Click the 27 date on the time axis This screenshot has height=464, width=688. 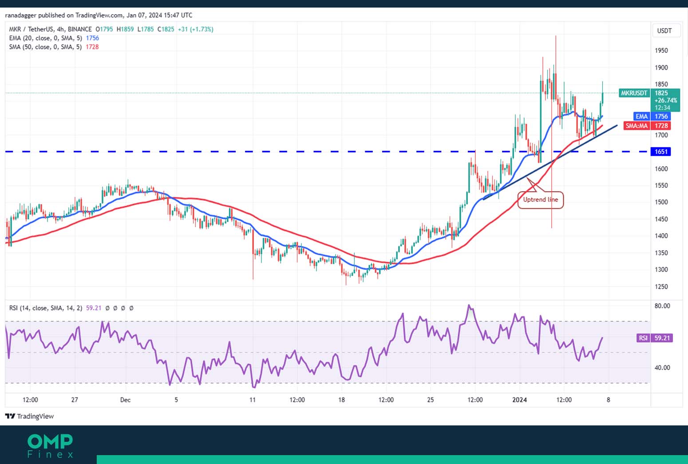[75, 400]
